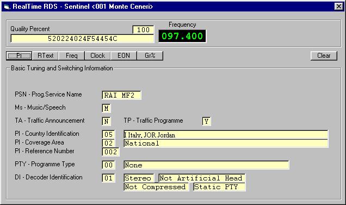Click the window title RealTime RDS - Sentinel

tap(83, 7)
